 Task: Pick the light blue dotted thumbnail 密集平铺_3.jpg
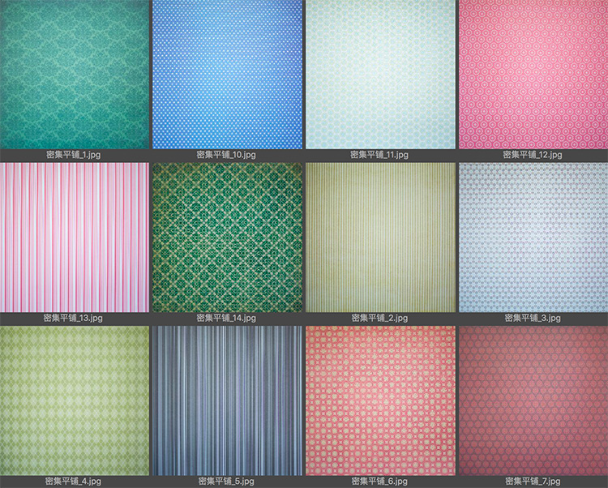pyautogui.click(x=533, y=238)
